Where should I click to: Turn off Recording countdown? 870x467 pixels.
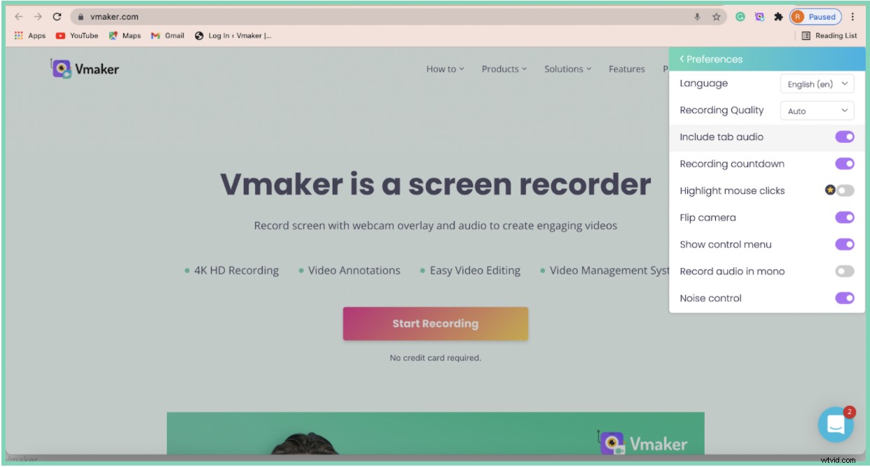click(845, 163)
